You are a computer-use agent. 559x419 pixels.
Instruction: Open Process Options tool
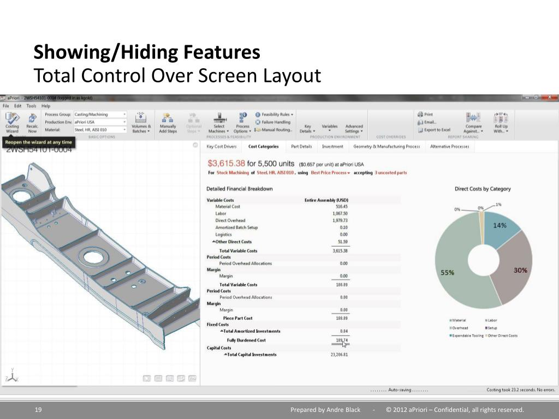click(242, 123)
